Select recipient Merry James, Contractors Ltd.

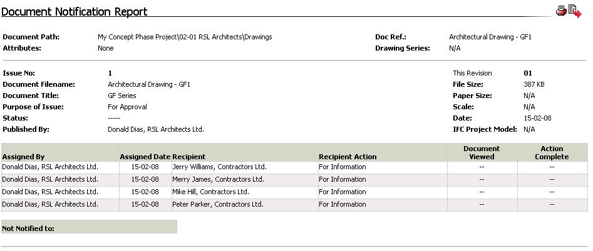point(218,179)
